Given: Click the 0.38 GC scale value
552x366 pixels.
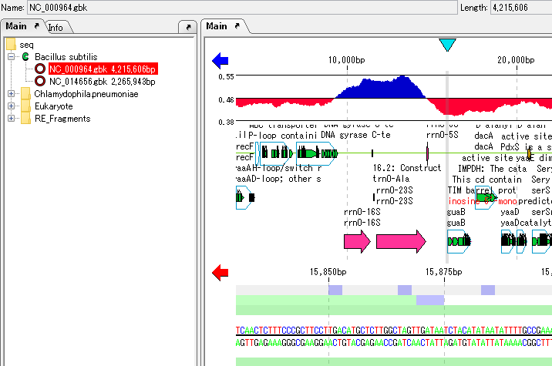Looking at the screenshot, I should (226, 122).
